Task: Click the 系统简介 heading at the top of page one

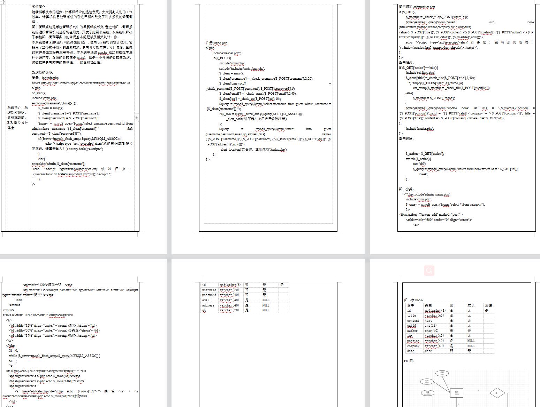Action: (39, 7)
